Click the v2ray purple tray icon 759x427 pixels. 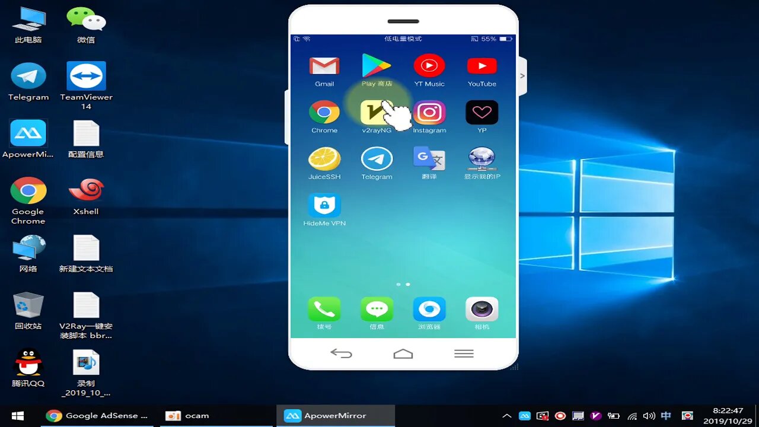596,416
